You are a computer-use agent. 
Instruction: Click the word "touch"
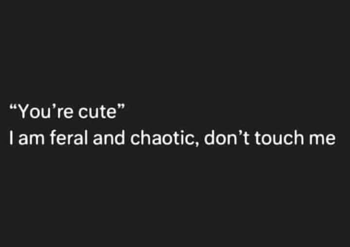click(279, 138)
